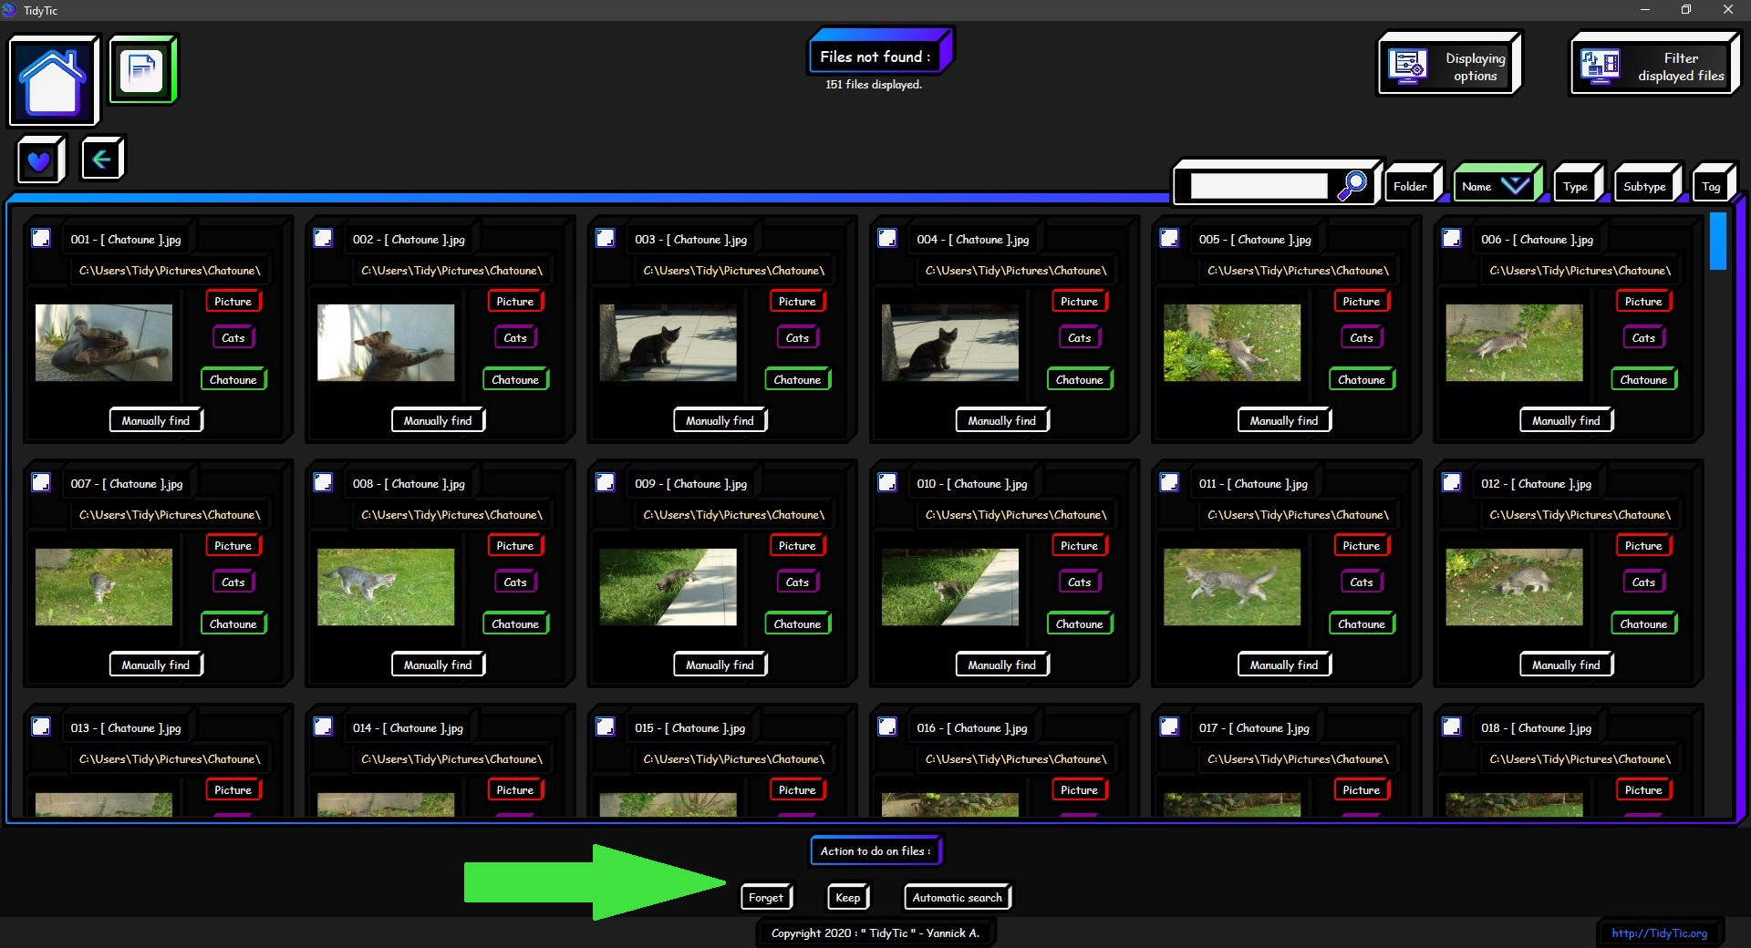Check the box for 003 - [ Chatoune ].jpg
Image resolution: width=1751 pixels, height=948 pixels.
(x=606, y=238)
